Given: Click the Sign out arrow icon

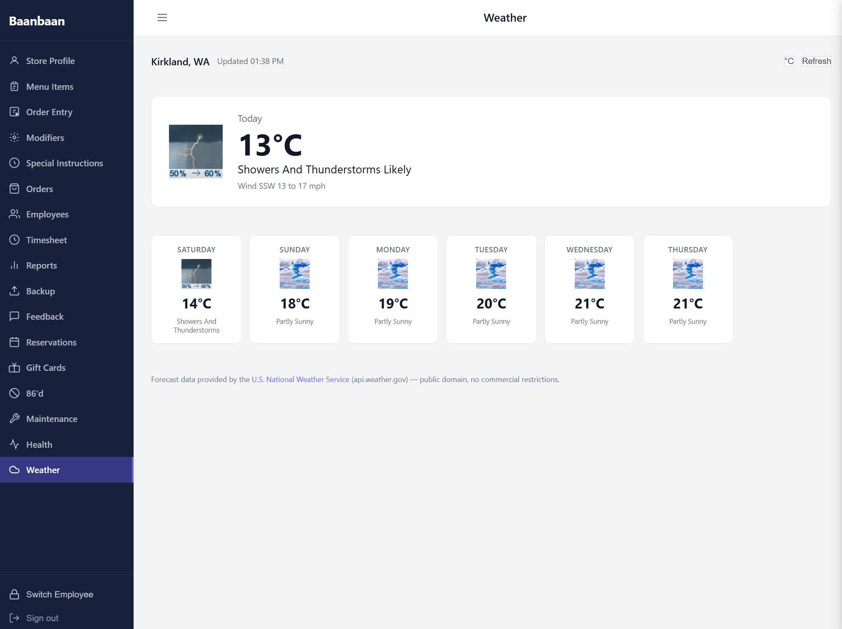Looking at the screenshot, I should (15, 618).
